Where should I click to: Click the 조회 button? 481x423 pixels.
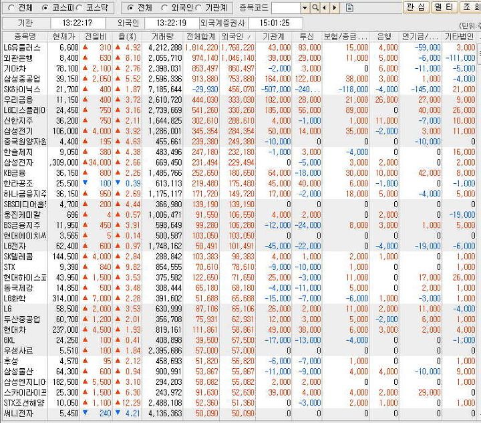[471, 7]
